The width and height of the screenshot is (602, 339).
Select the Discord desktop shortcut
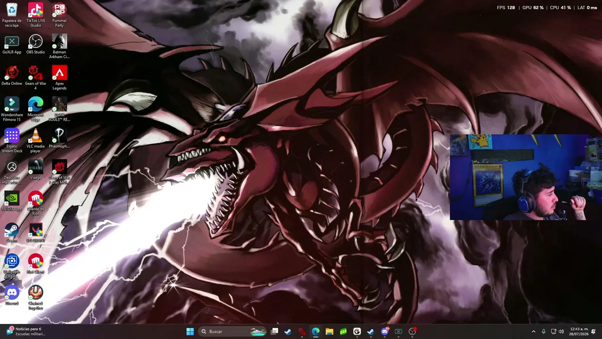click(12, 296)
